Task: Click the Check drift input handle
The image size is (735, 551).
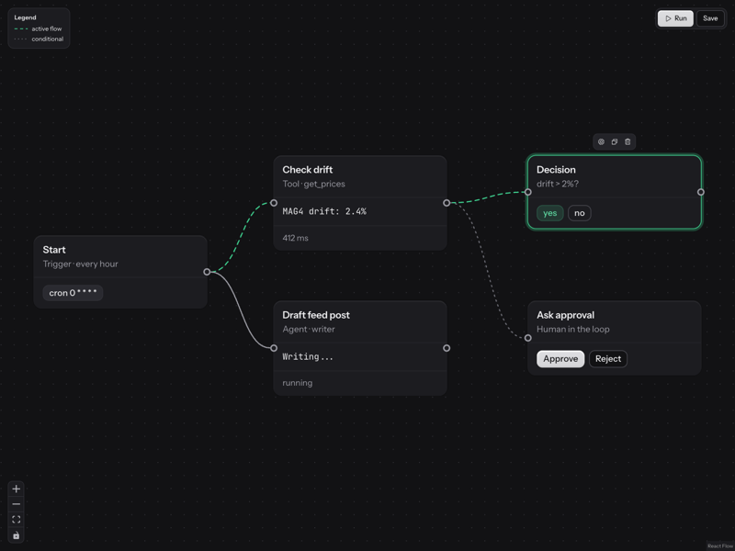Action: [x=274, y=203]
